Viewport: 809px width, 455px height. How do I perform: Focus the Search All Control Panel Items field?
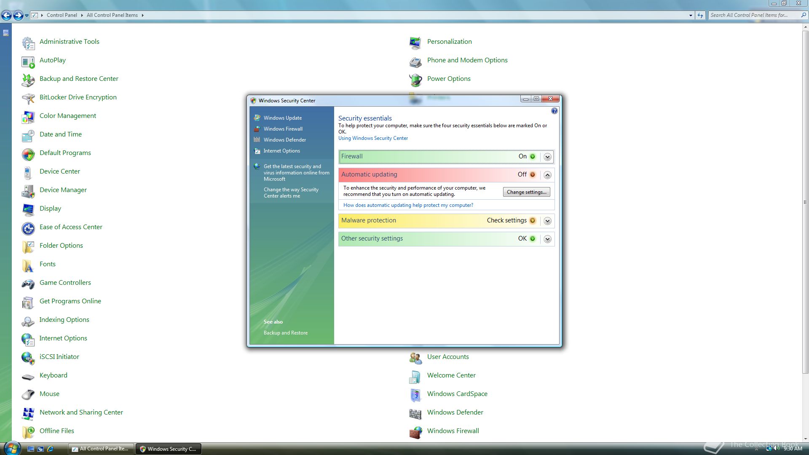[x=754, y=15]
